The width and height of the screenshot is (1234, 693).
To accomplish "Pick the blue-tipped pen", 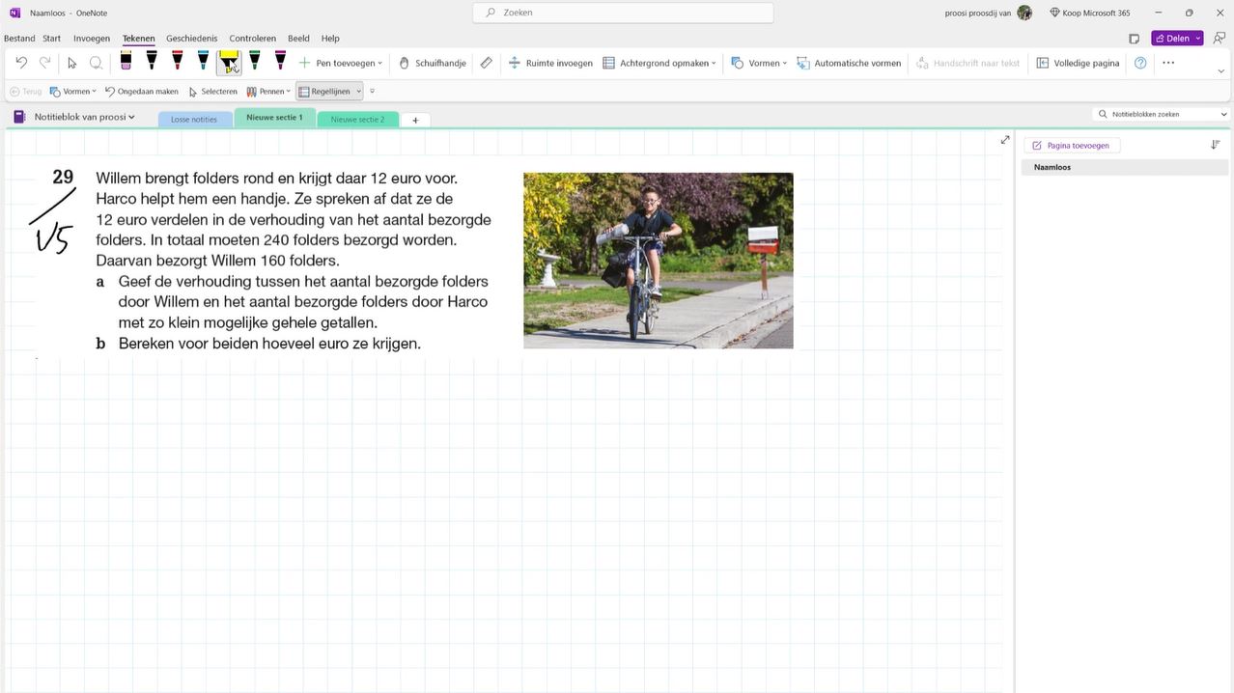I will click(203, 62).
